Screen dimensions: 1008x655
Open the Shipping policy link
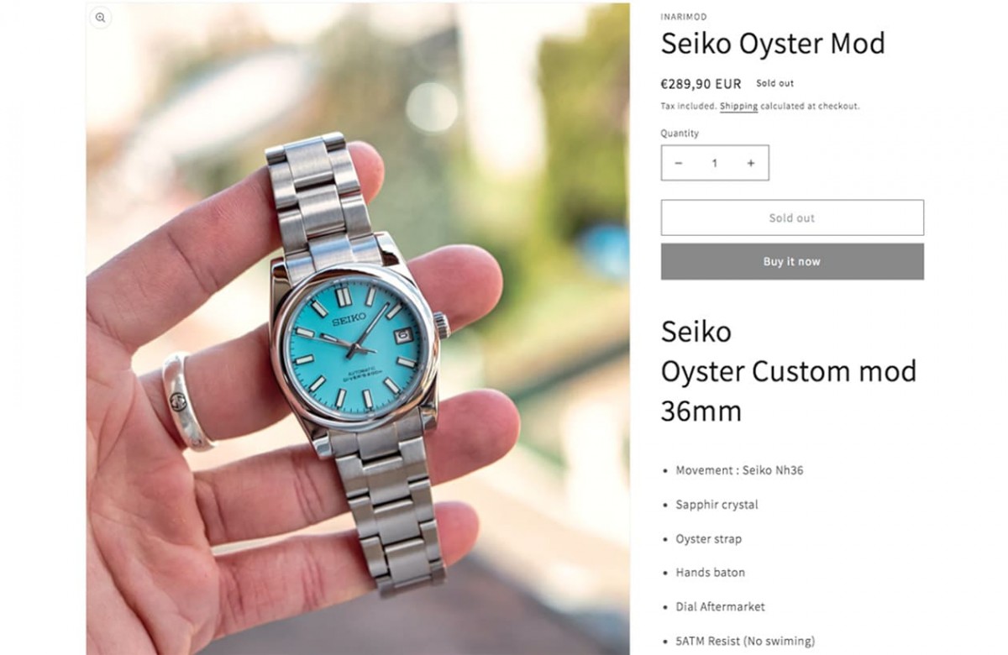pos(738,107)
